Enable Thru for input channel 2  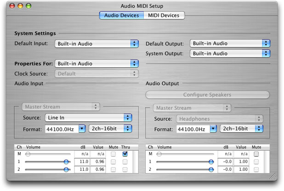125,169
